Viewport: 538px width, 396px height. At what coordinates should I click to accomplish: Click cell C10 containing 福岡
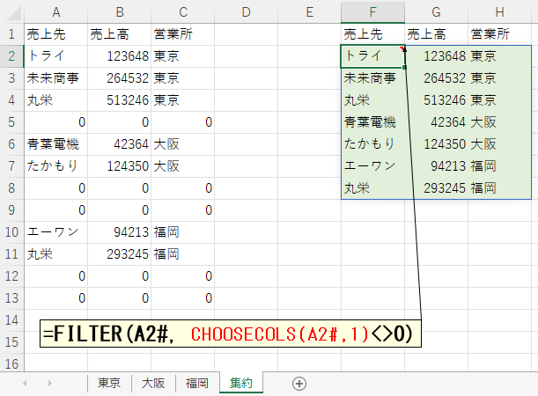point(183,232)
